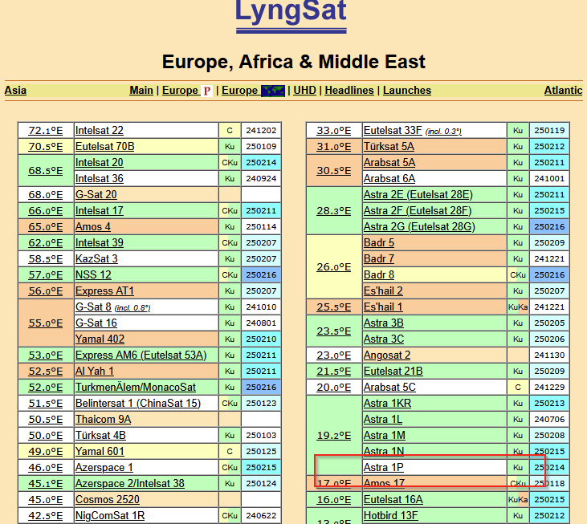Open the Yamal 601 satellite link
The width and height of the screenshot is (587, 524).
point(100,452)
